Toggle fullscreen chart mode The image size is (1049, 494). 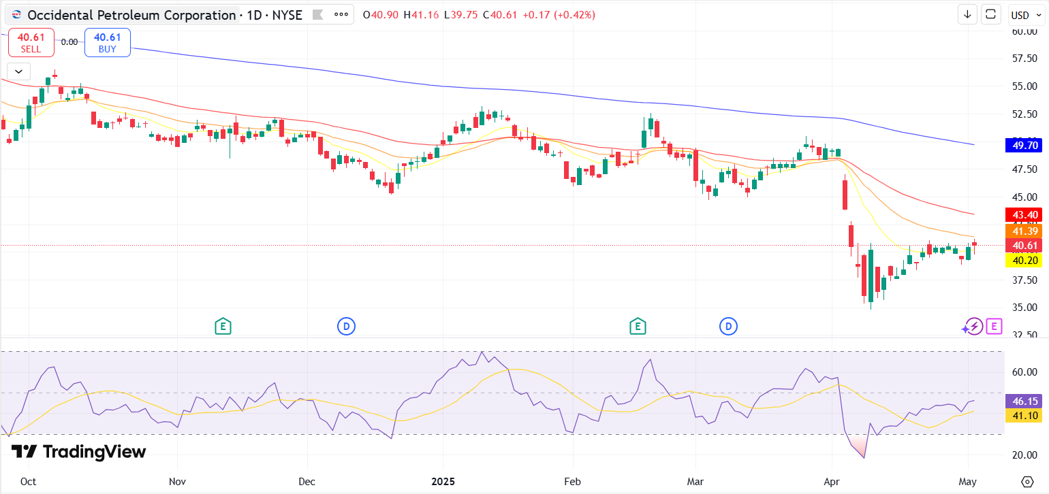990,14
